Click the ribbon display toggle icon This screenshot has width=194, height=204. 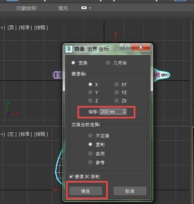pos(84,8)
